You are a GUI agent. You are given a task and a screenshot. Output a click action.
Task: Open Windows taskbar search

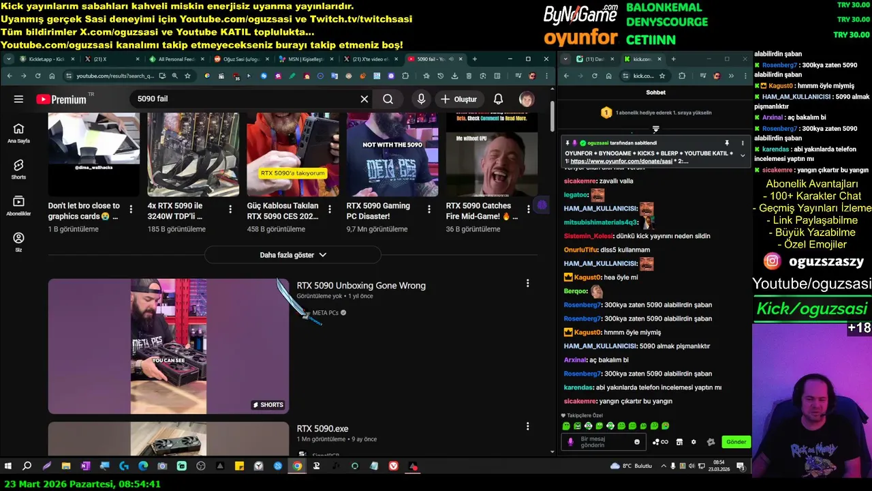(x=27, y=466)
